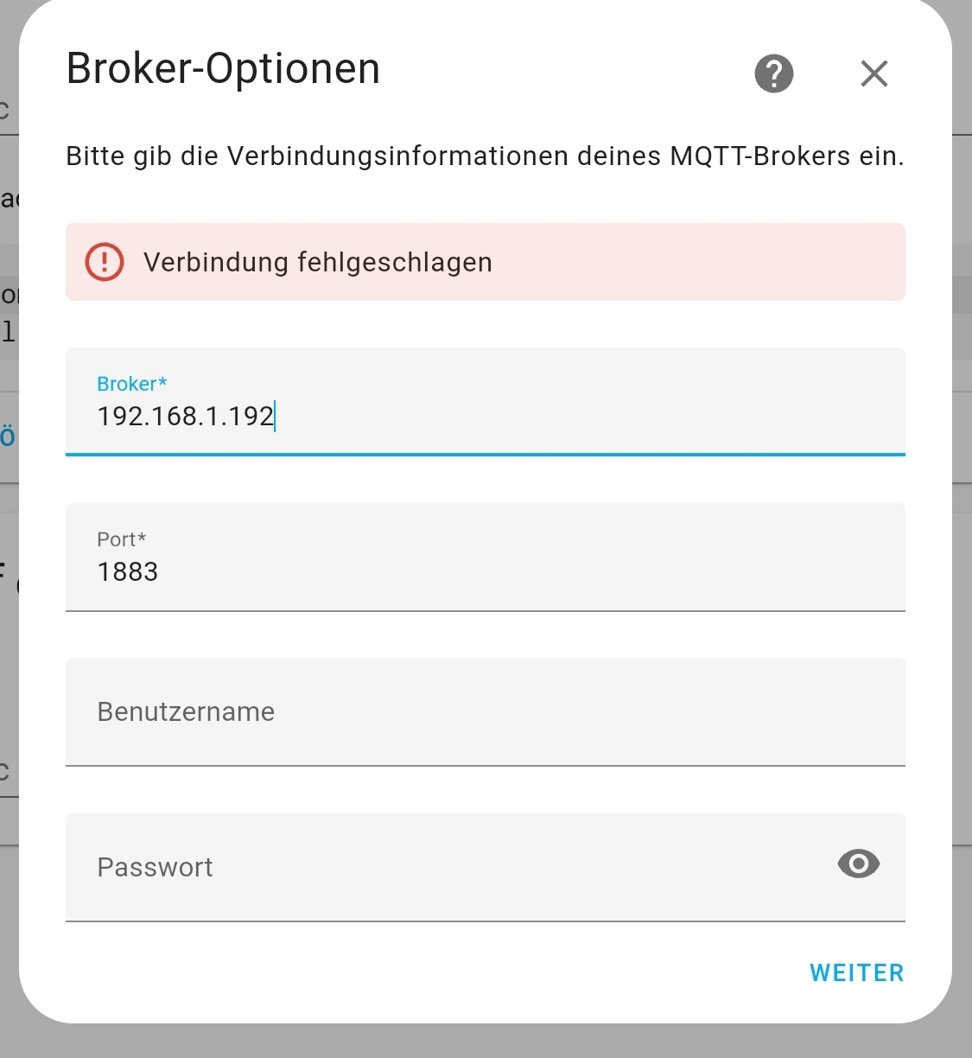Viewport: 972px width, 1058px height.
Task: Click the Broker-Optionen dialog title
Action: click(222, 69)
